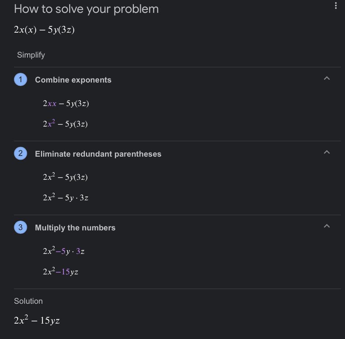Collapse the Combine exponents step chevron
Image resolution: width=345 pixels, height=339 pixels.
(x=327, y=78)
